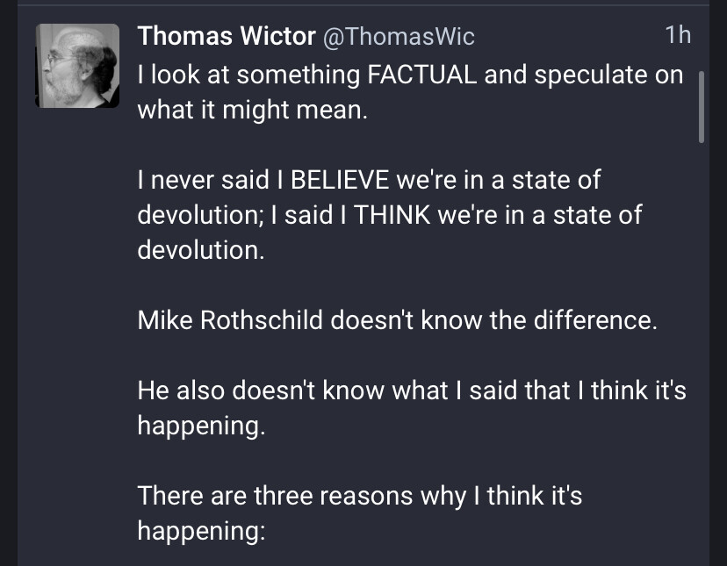Screen dimensions: 727x566
Task: Click the line "what it might mean."
Action: (x=250, y=111)
